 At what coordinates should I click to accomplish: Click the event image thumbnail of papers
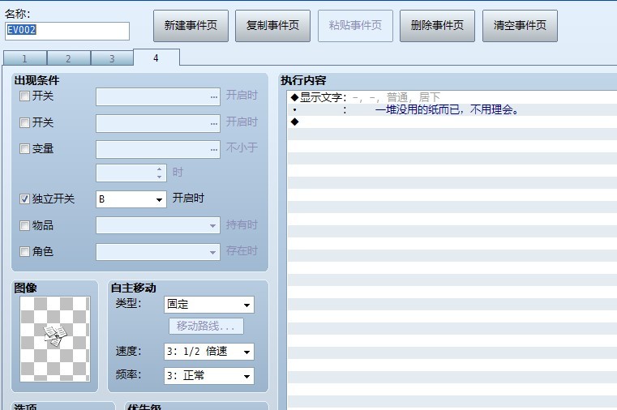[55, 339]
